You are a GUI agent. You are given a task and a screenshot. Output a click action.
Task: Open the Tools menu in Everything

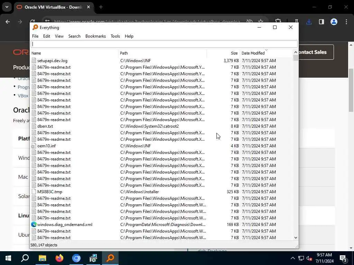pyautogui.click(x=115, y=36)
